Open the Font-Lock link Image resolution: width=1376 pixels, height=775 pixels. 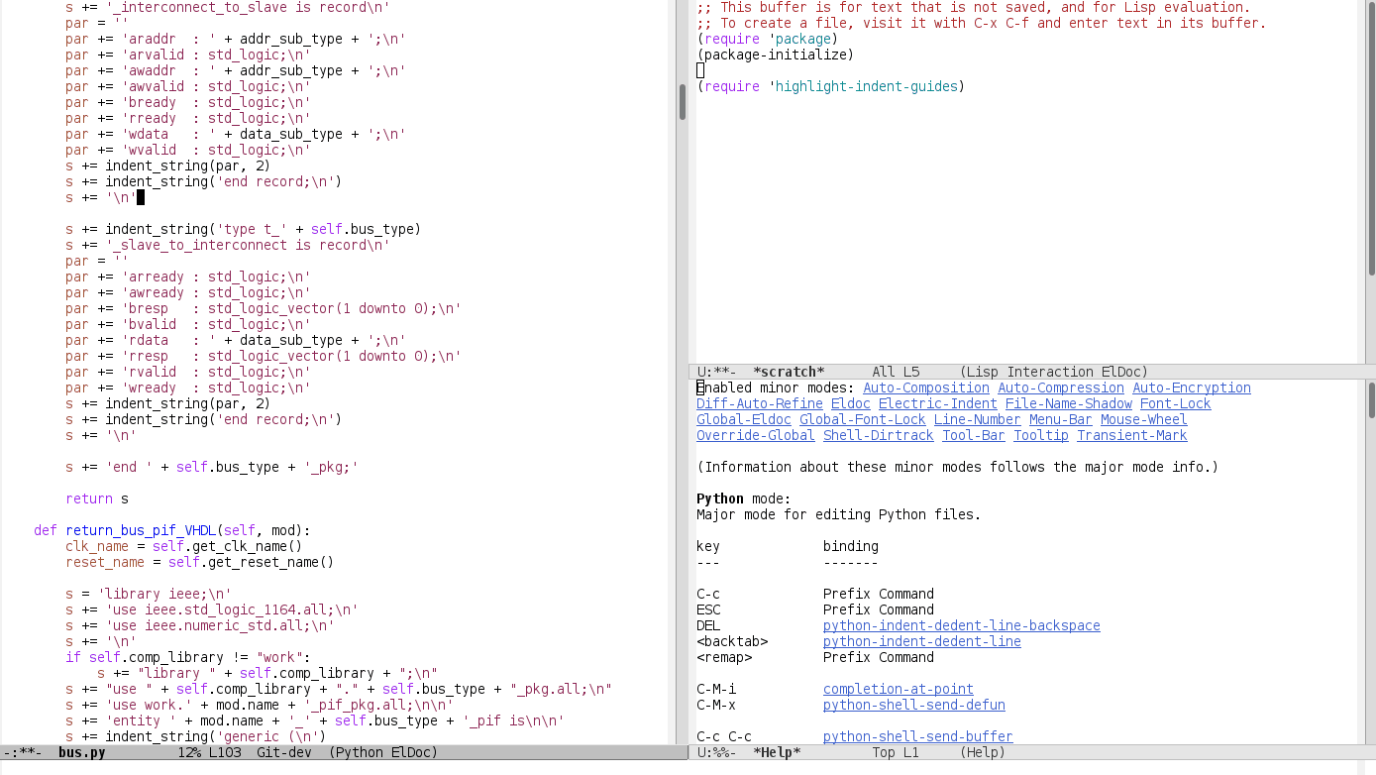1176,403
